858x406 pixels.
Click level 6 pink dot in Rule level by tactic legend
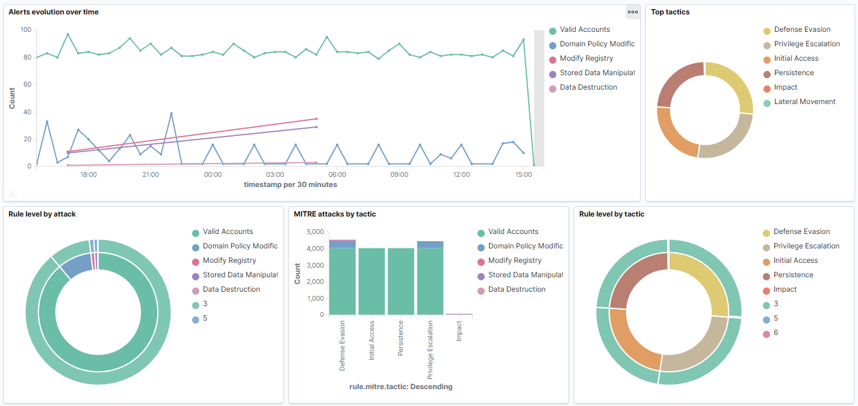(766, 334)
